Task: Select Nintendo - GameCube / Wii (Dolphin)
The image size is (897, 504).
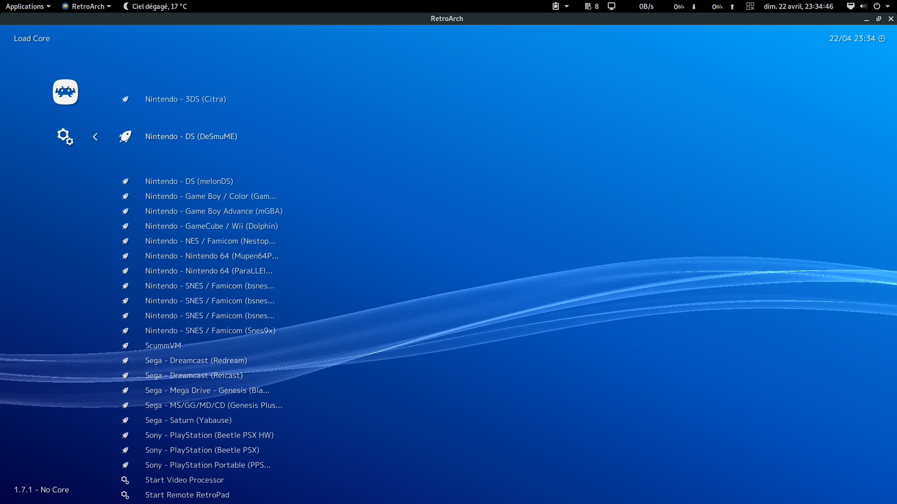Action: point(211,226)
